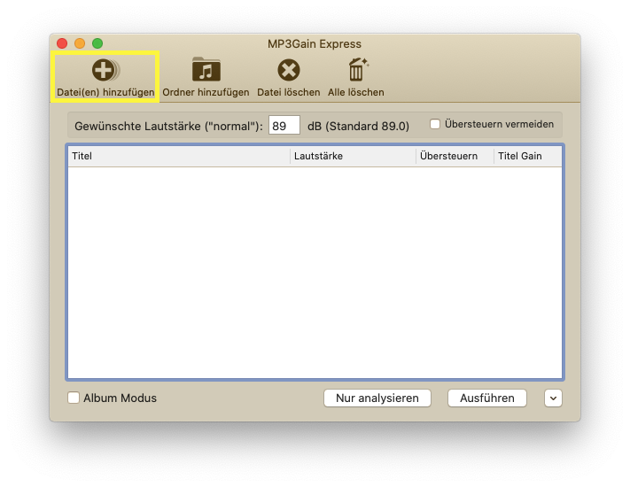Minimize the window with the yellow button
The height and width of the screenshot is (487, 630).
click(80, 43)
